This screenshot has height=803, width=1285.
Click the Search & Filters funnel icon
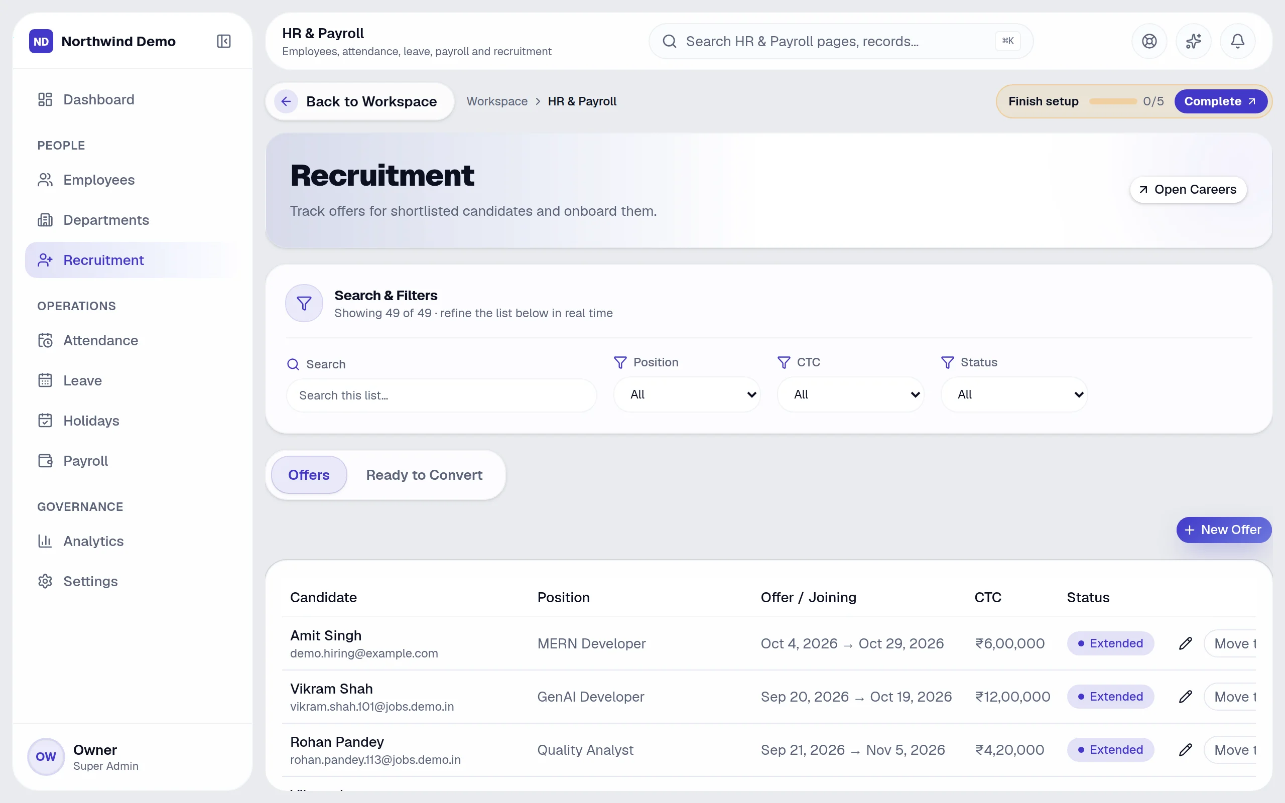click(304, 303)
